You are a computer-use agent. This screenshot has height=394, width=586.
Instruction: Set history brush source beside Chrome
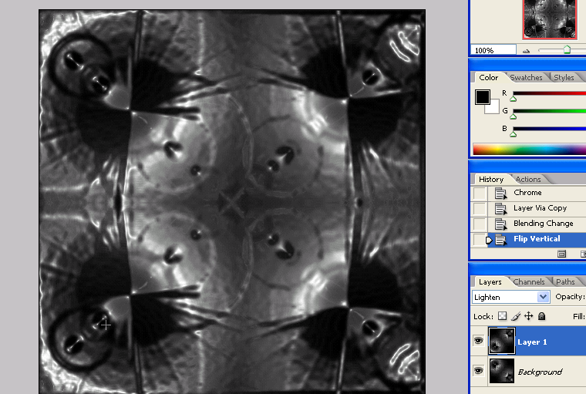point(479,194)
